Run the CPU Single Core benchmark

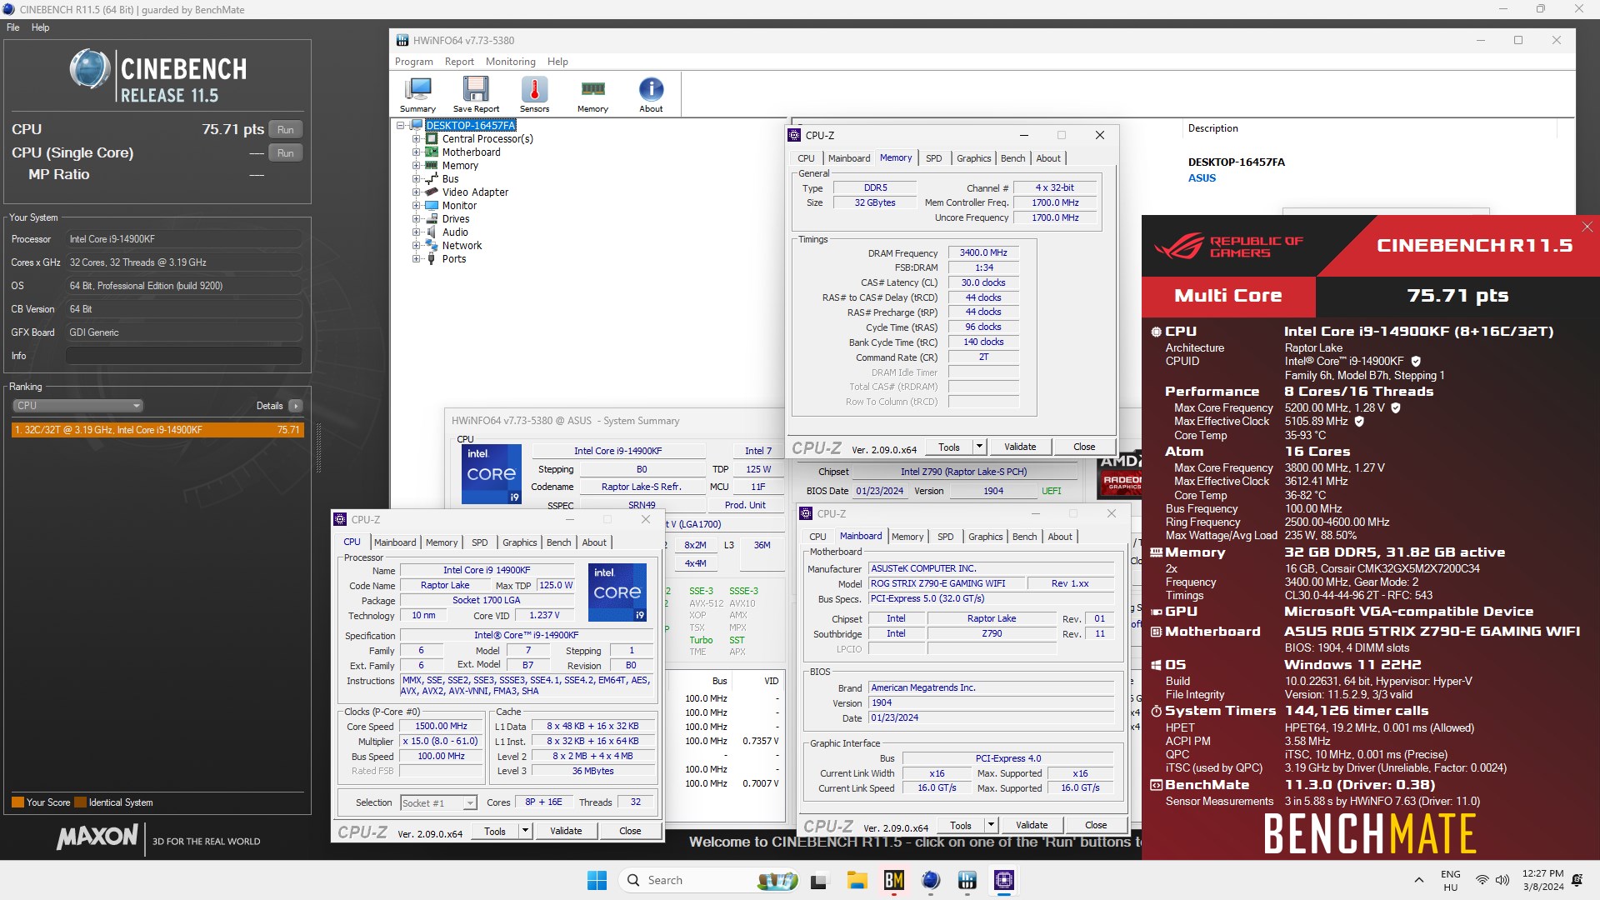pyautogui.click(x=286, y=153)
